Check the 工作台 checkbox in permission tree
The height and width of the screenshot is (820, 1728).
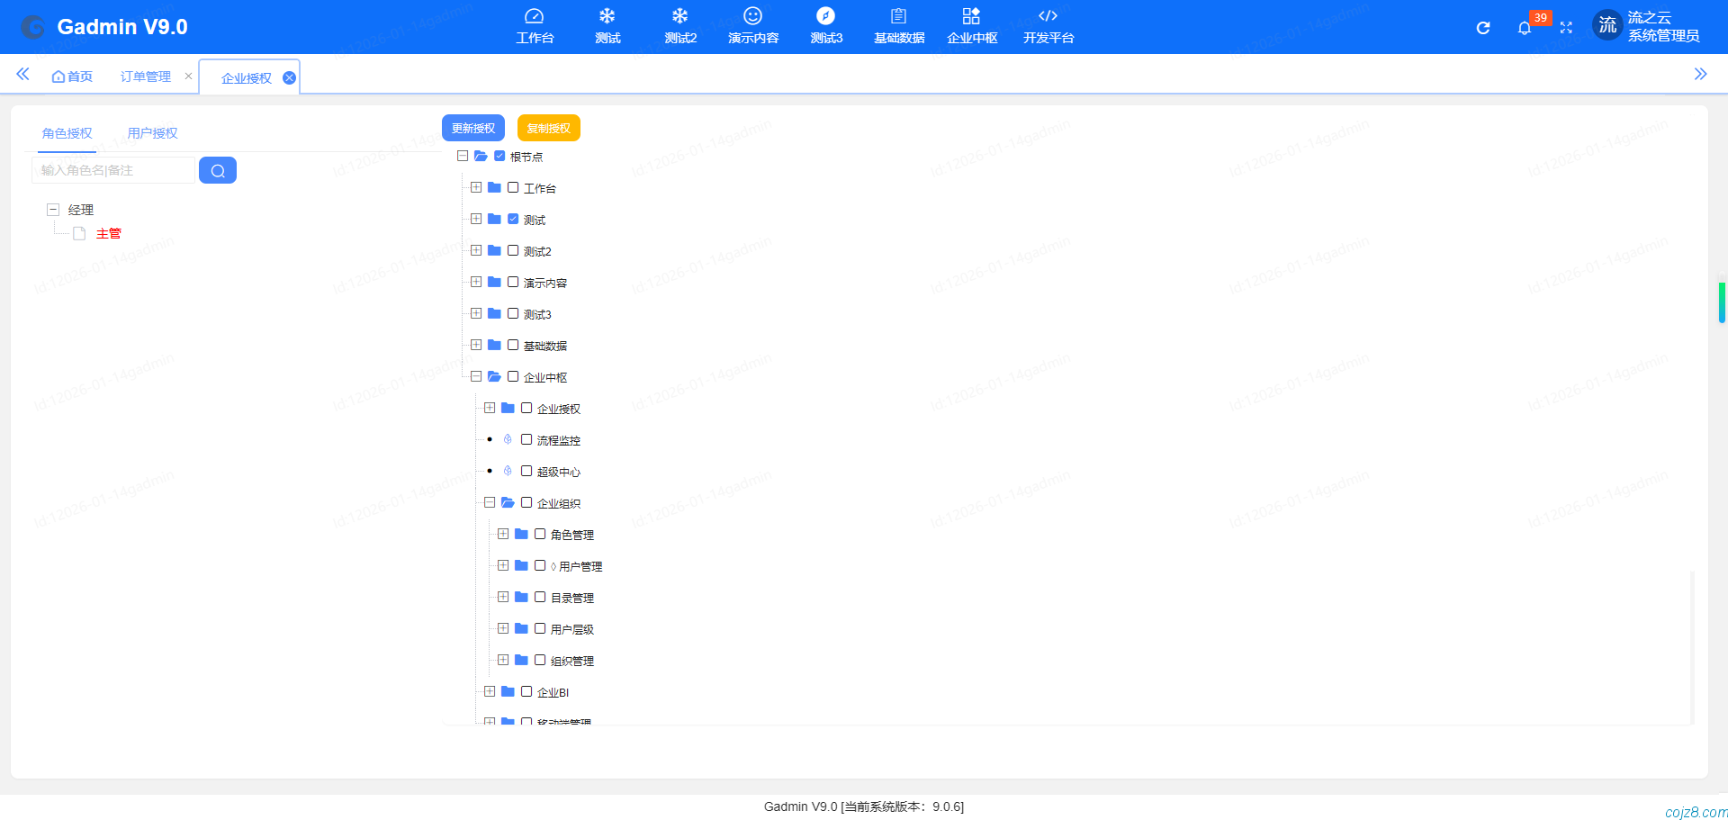point(513,188)
